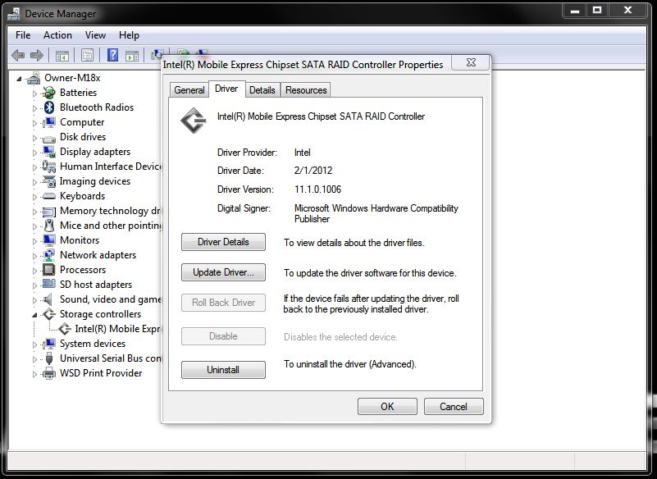Click the device icon of the Intel(R) Mobile Express tree entry
The height and width of the screenshot is (479, 657).
click(x=65, y=329)
